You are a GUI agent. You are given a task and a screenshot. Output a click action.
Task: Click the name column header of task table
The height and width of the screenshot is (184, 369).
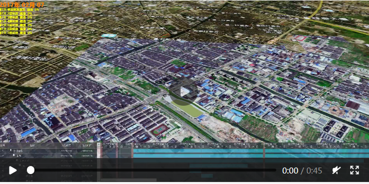[x=32, y=146]
